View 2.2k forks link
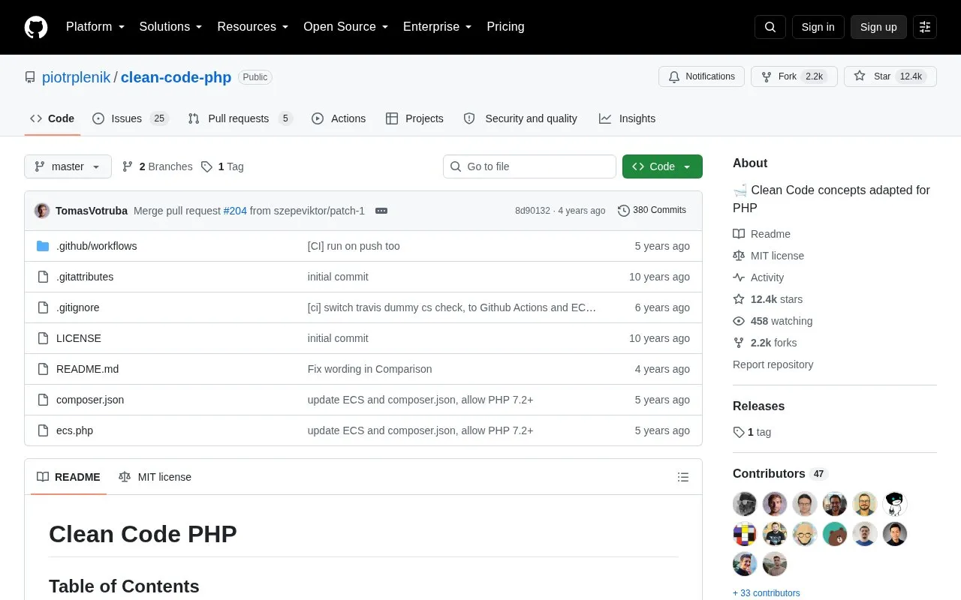Screen dimensions: 961x600 (764, 343)
